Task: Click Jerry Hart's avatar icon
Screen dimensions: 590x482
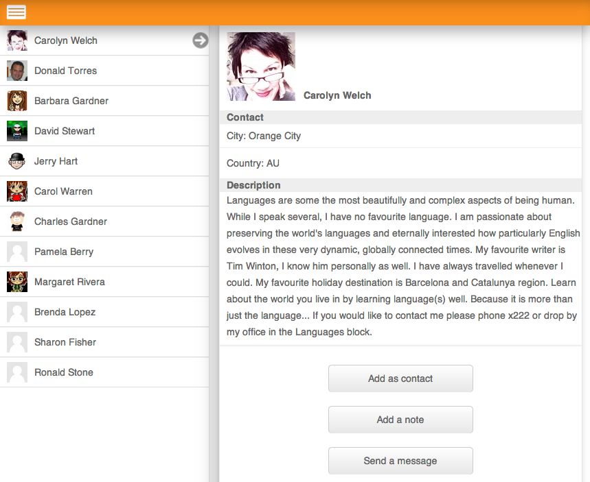Action: (x=17, y=161)
